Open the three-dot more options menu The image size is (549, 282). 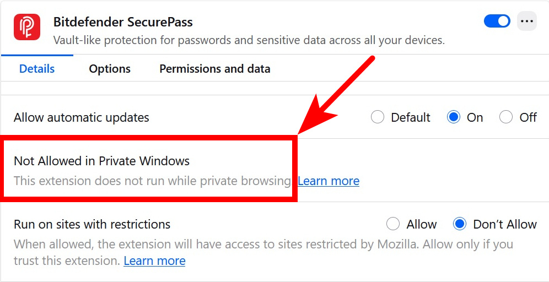527,21
